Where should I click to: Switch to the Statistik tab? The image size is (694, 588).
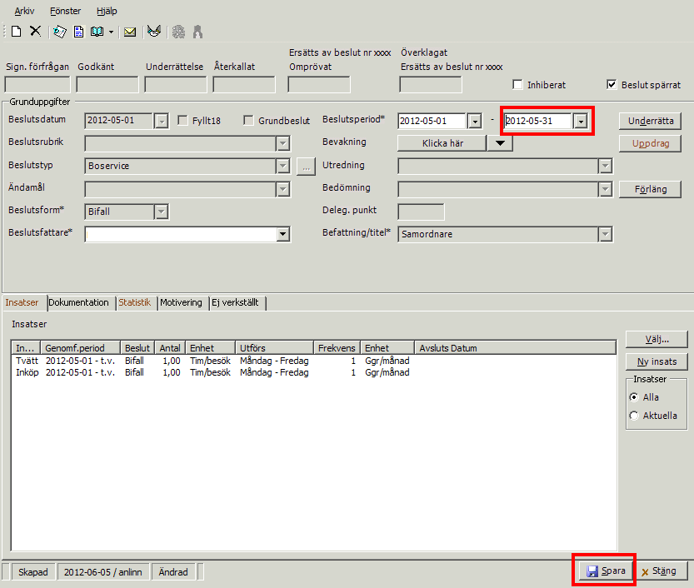(135, 302)
